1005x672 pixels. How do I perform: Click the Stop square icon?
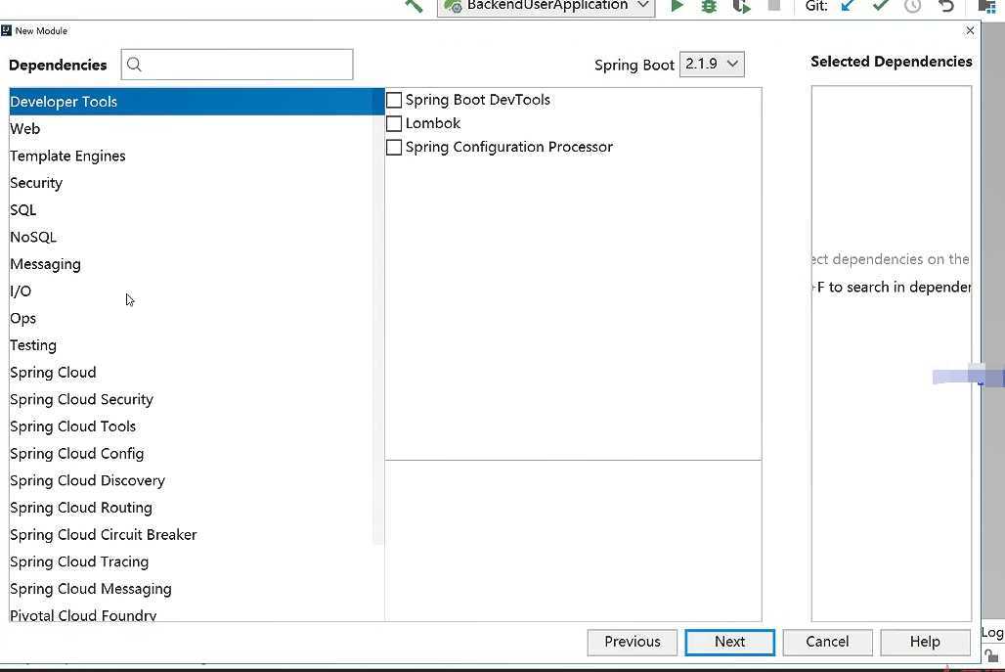(774, 5)
